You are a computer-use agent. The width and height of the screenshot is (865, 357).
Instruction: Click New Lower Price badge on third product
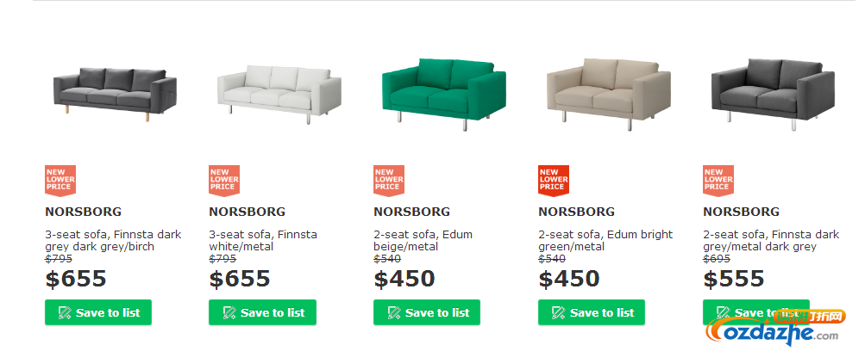coord(389,181)
